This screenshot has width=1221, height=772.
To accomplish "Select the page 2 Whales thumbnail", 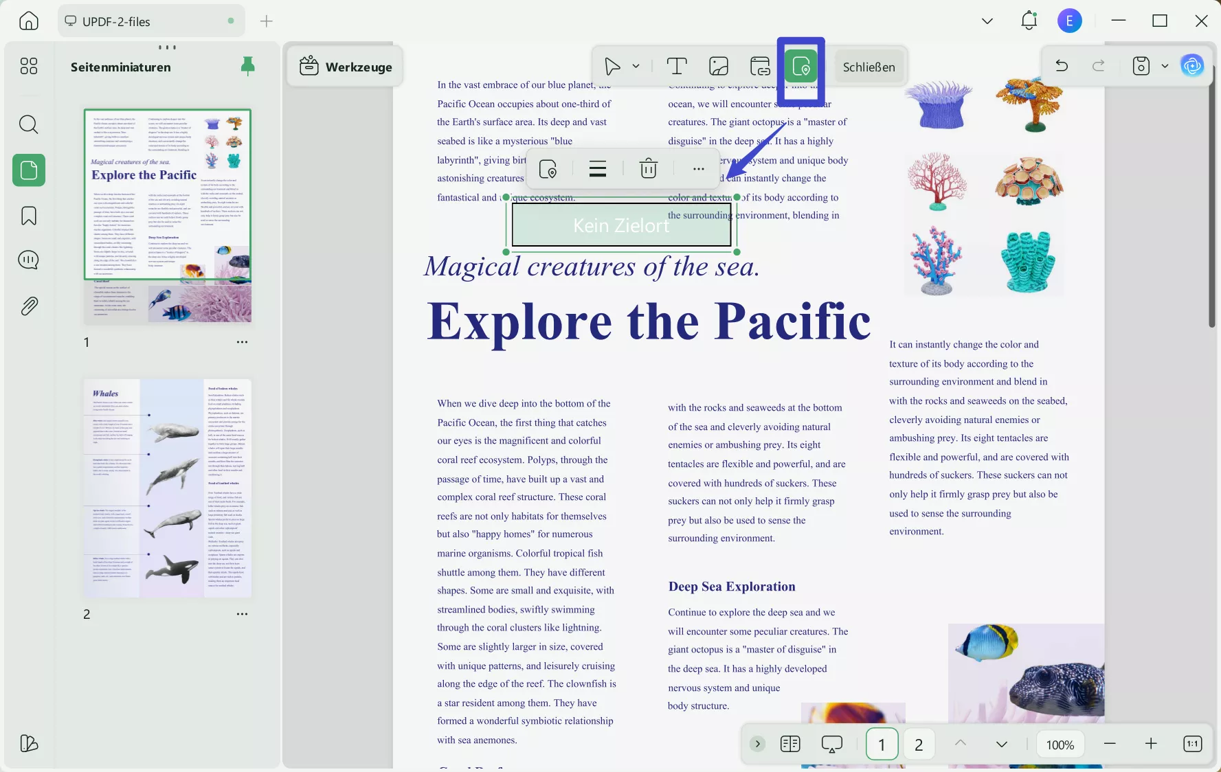I will 168,488.
